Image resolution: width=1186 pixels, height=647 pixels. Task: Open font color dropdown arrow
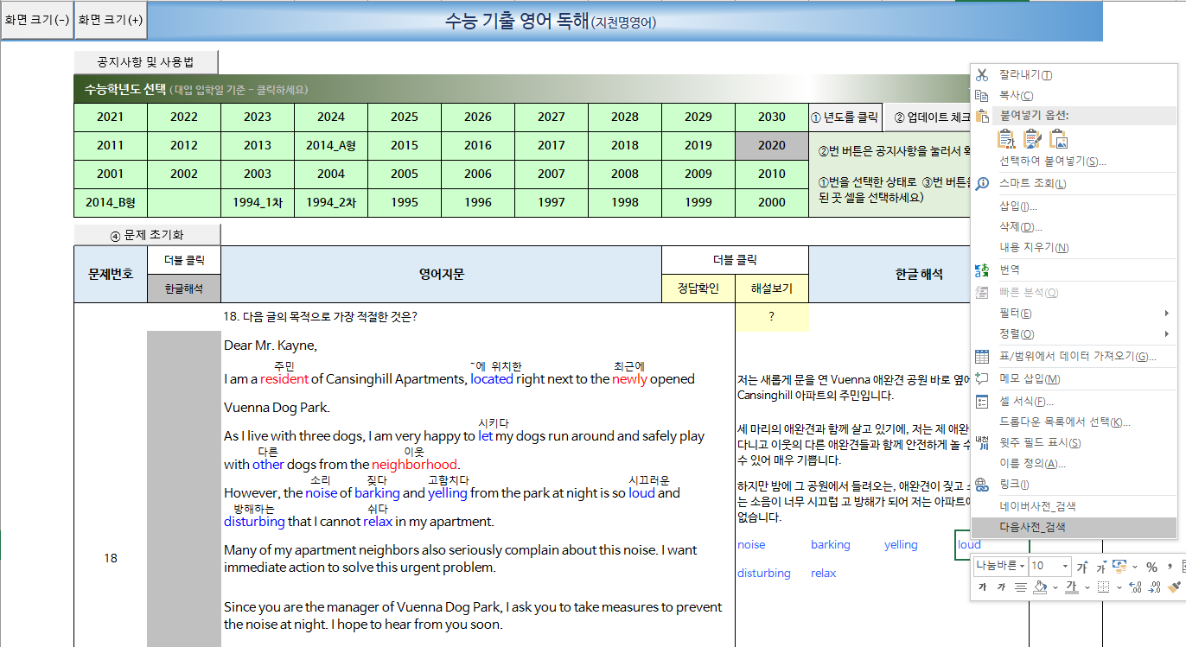(1087, 587)
